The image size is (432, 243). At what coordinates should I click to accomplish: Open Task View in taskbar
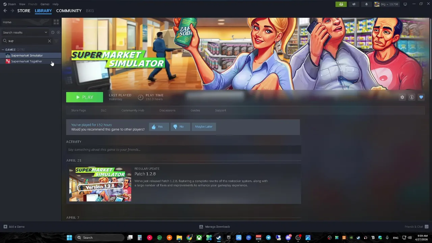[130, 238]
